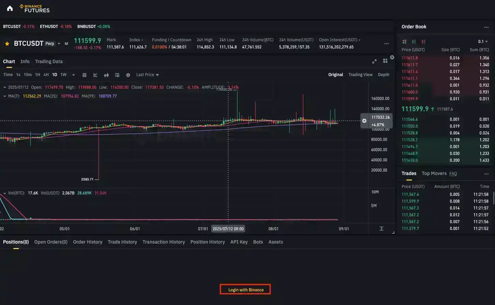
Task: Close the chart panel with the X icon
Action: pos(392,57)
